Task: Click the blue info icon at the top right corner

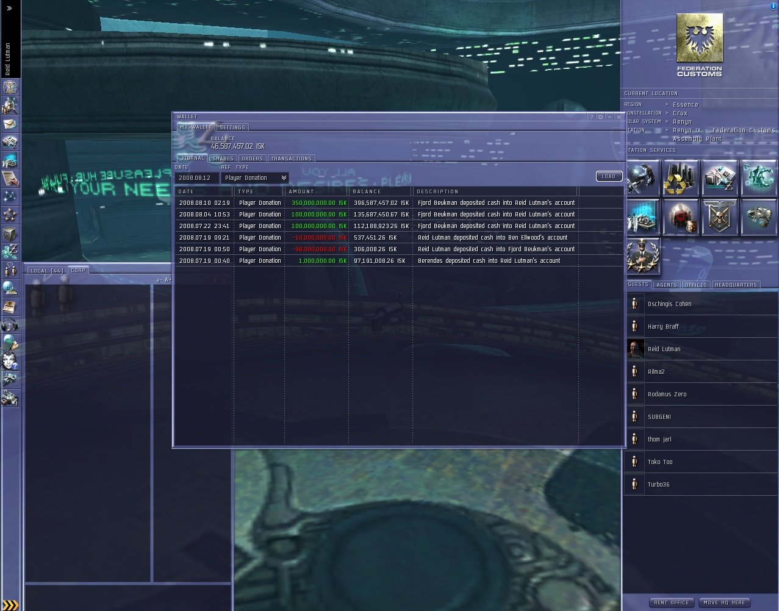Action: tap(774, 5)
